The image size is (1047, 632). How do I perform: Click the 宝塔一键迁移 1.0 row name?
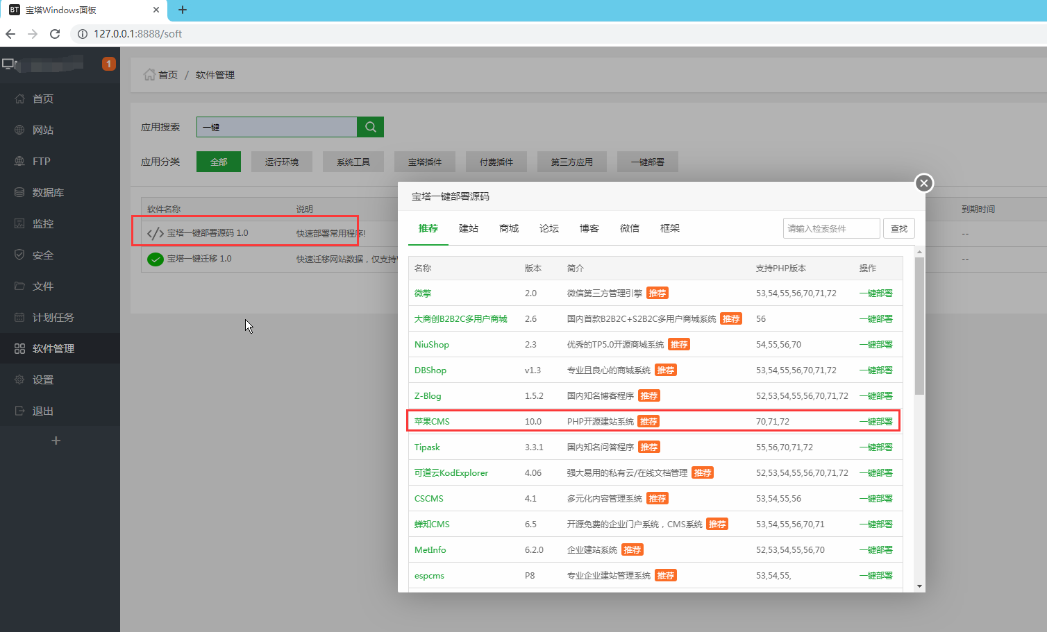tap(199, 259)
